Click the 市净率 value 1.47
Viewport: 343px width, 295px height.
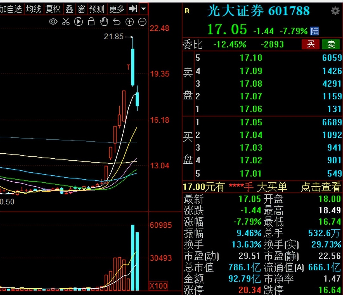(x=332, y=279)
